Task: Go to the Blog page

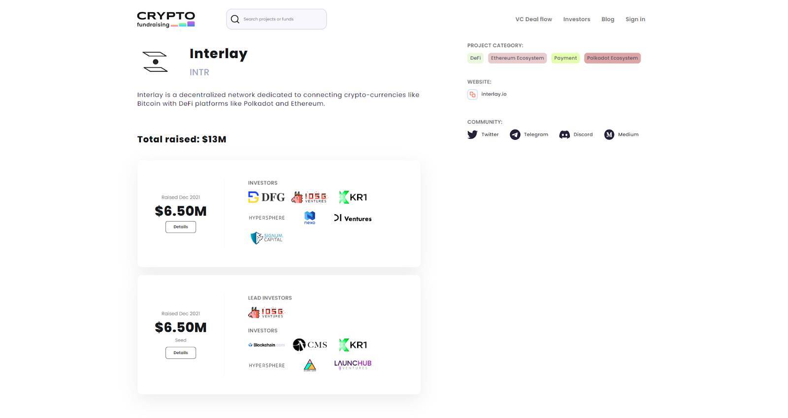Action: click(608, 19)
